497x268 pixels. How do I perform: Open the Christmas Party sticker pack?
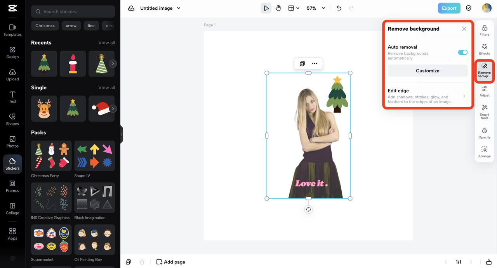(51, 156)
